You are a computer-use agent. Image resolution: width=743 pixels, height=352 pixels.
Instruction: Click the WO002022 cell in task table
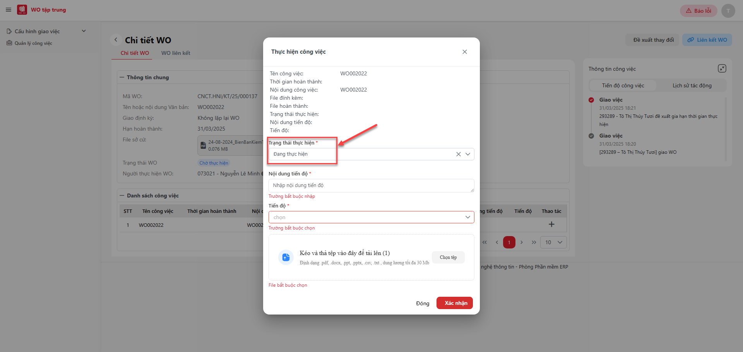(151, 225)
